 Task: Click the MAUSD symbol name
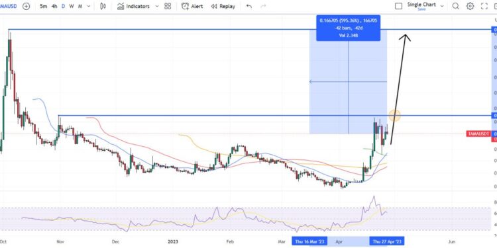pos(9,7)
